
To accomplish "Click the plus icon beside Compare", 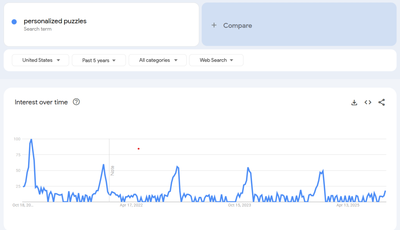I will pyautogui.click(x=214, y=25).
